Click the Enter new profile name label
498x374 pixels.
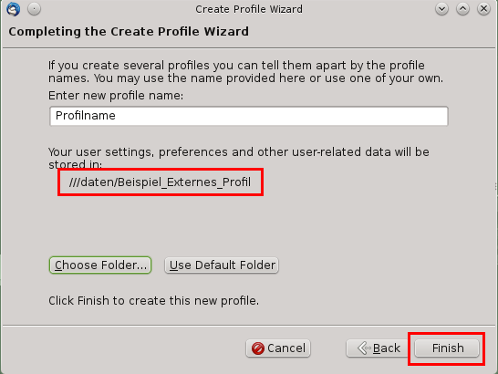point(116,96)
